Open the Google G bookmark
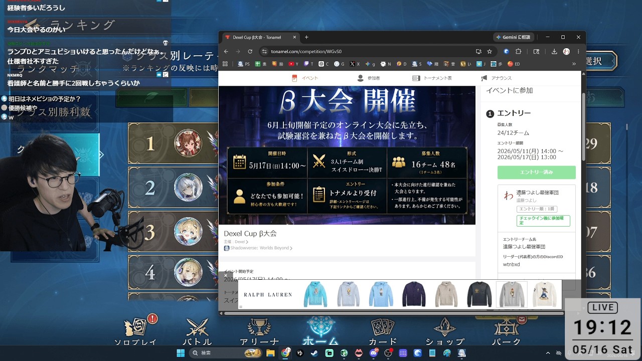This screenshot has width=642, height=361. (340, 64)
